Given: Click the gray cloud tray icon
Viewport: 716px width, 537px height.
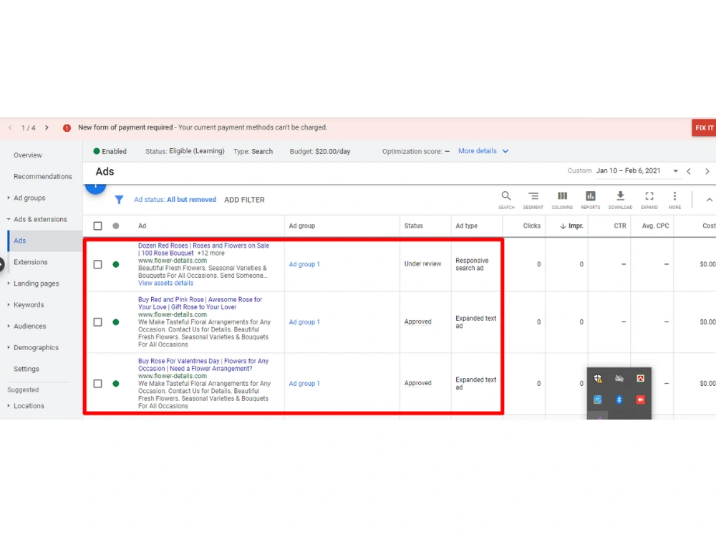Looking at the screenshot, I should pos(619,378).
